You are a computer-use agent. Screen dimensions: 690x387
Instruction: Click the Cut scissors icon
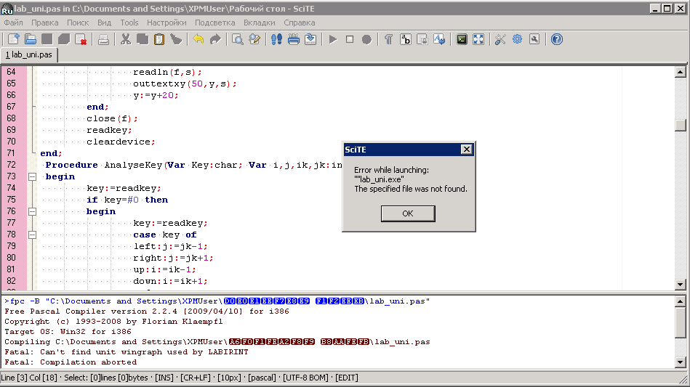[x=126, y=39]
